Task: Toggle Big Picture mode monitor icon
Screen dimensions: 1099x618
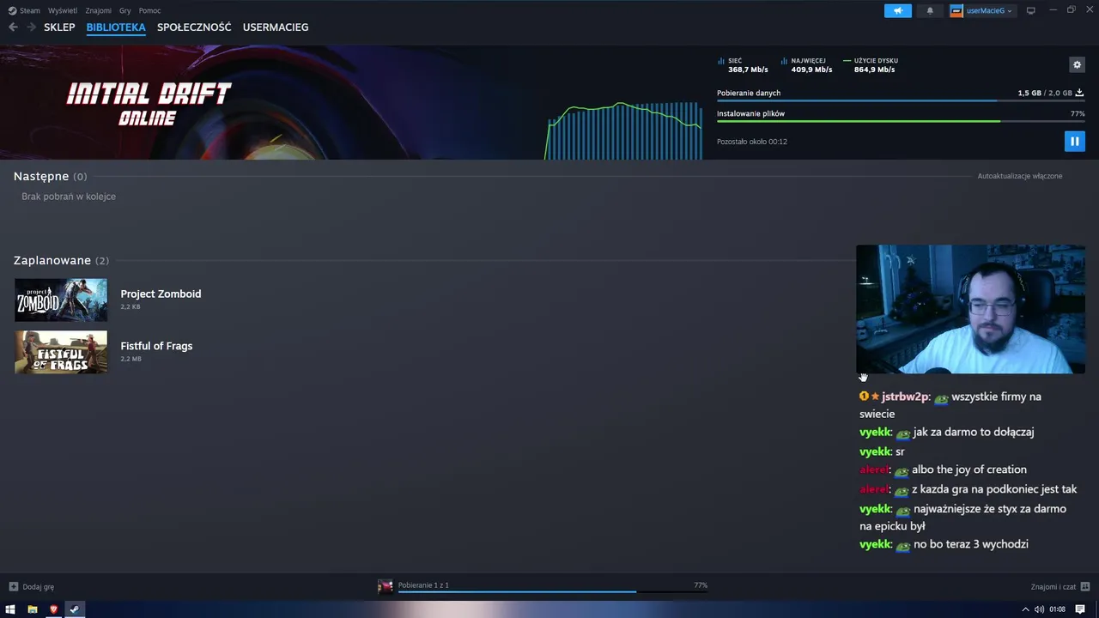Action: [1031, 10]
